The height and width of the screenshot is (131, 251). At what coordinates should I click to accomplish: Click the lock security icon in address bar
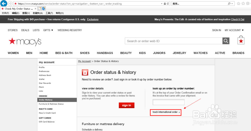(x=165, y=4)
